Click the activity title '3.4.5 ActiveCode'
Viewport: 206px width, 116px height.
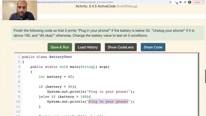point(102,6)
